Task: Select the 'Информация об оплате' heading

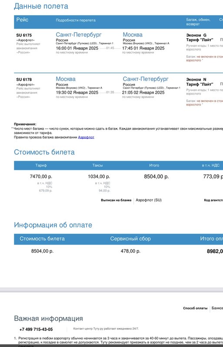Action: (53, 225)
